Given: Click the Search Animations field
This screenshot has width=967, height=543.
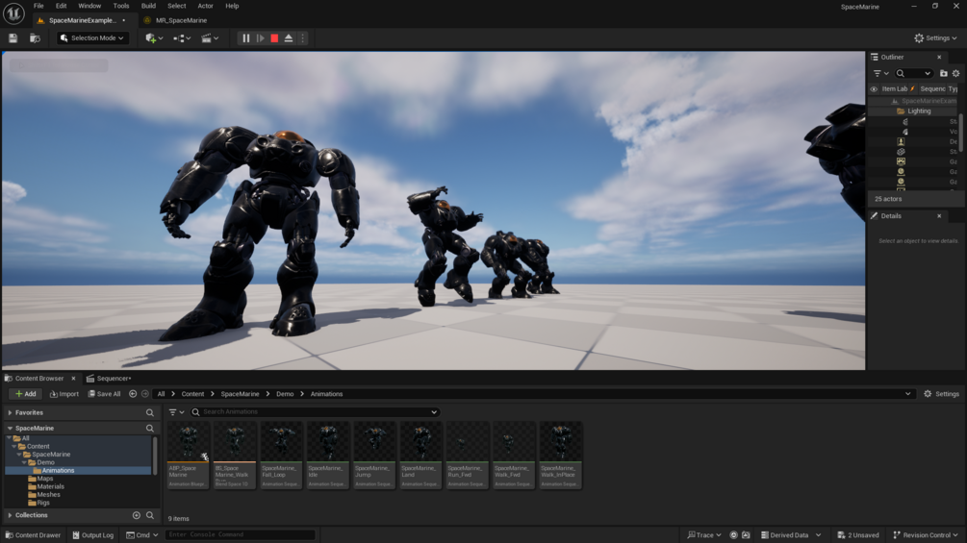Looking at the screenshot, I should 316,412.
